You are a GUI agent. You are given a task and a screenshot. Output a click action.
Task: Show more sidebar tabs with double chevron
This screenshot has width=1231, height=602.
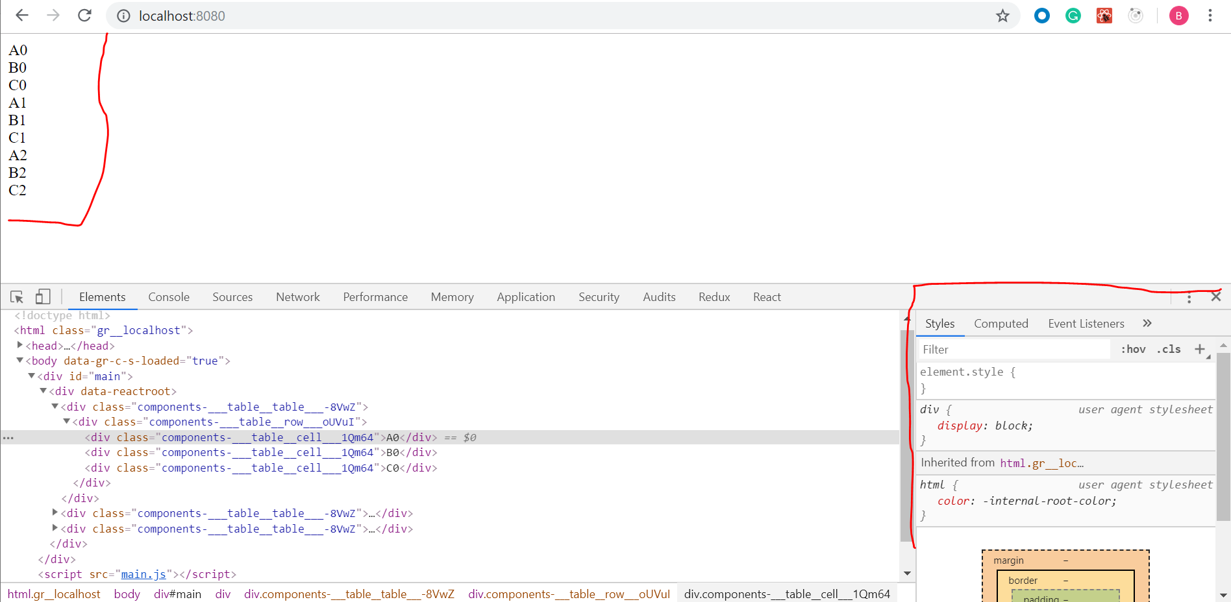coord(1147,323)
